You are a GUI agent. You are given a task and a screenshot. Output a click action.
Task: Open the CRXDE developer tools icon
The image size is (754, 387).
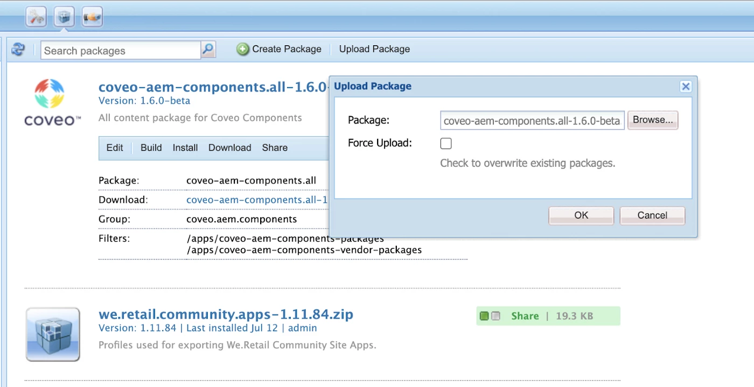[36, 18]
